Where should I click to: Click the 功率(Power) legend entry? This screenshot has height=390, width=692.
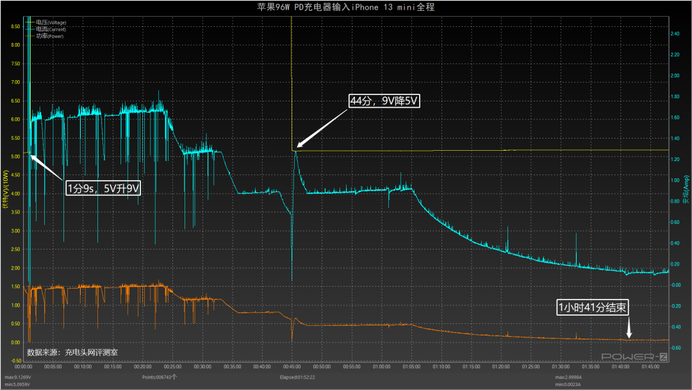click(x=45, y=36)
